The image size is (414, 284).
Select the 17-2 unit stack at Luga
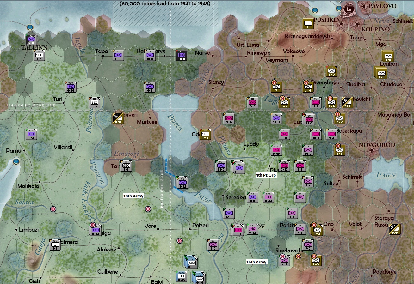point(309,119)
